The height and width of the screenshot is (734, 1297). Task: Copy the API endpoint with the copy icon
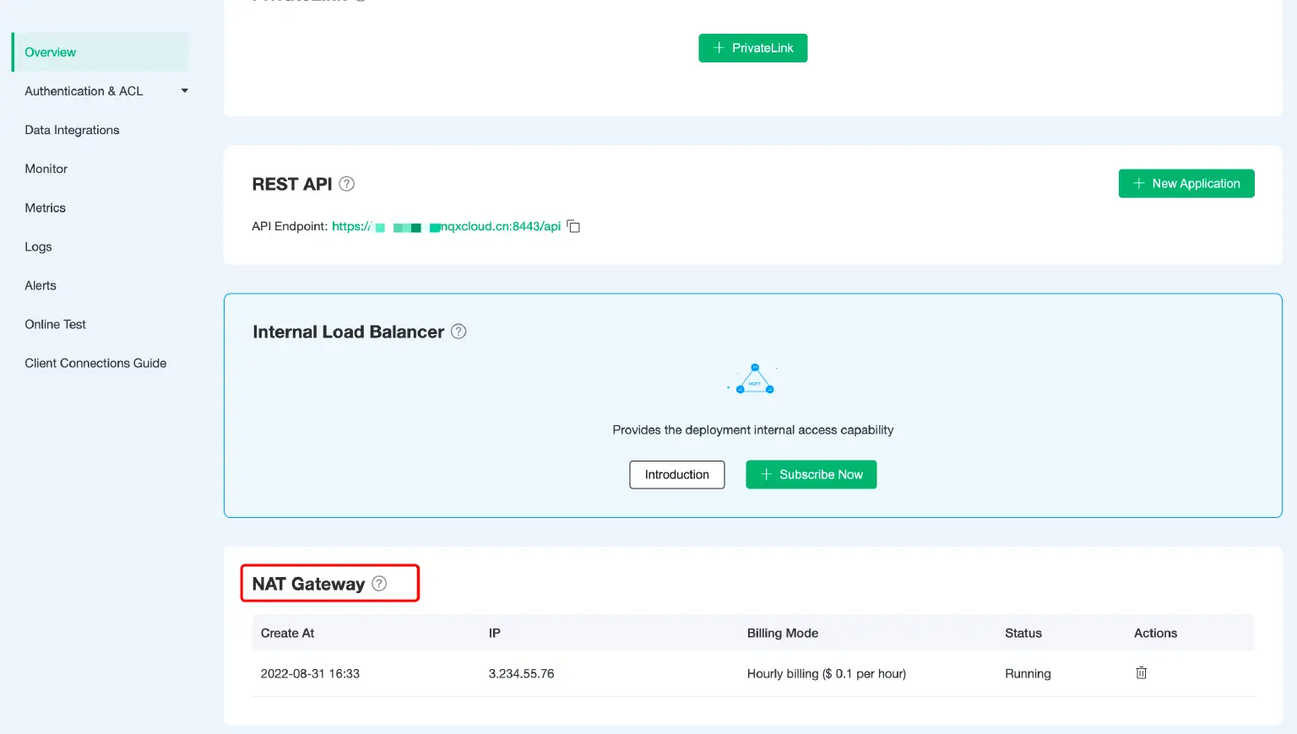pos(573,226)
